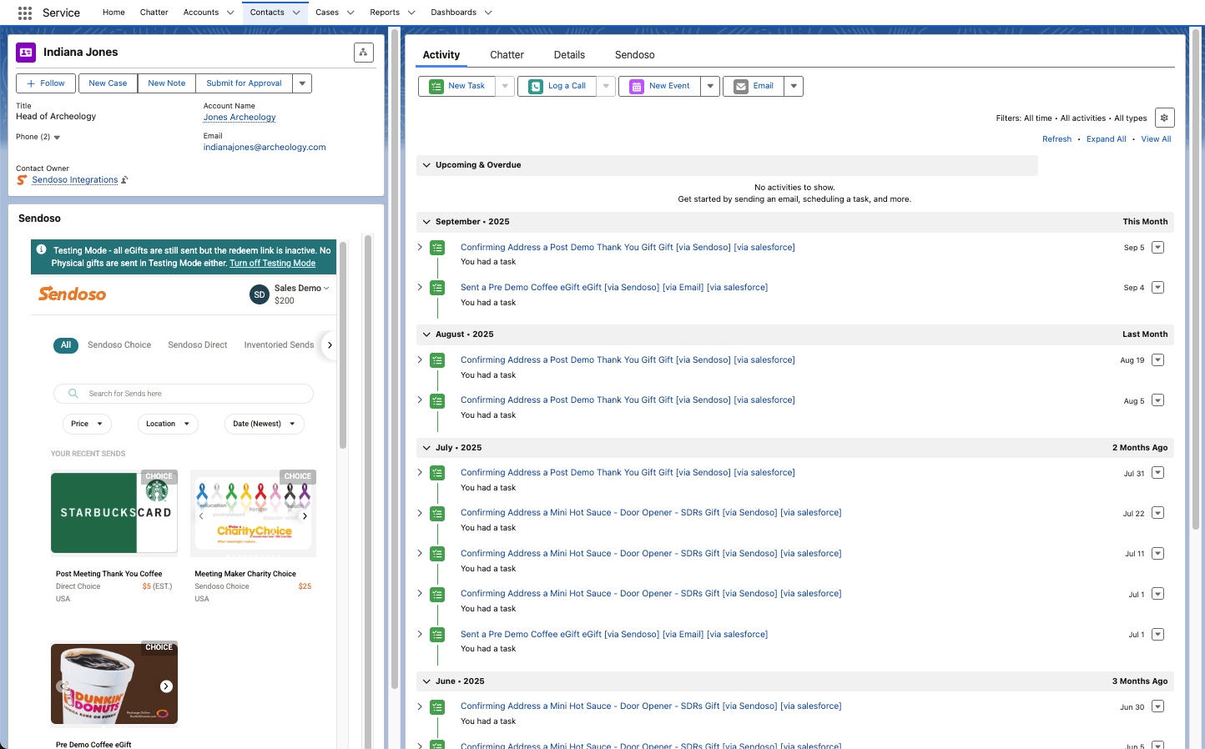Image resolution: width=1205 pixels, height=749 pixels.
Task: Open Reports navigation item
Action: (x=385, y=13)
